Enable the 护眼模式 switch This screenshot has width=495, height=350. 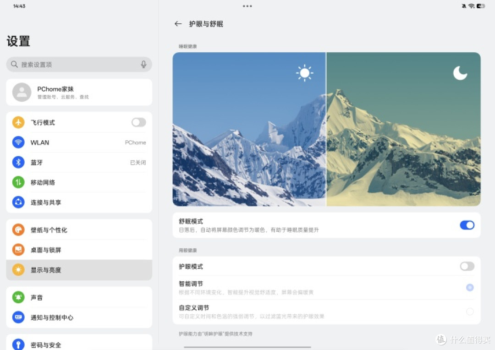coord(467,266)
